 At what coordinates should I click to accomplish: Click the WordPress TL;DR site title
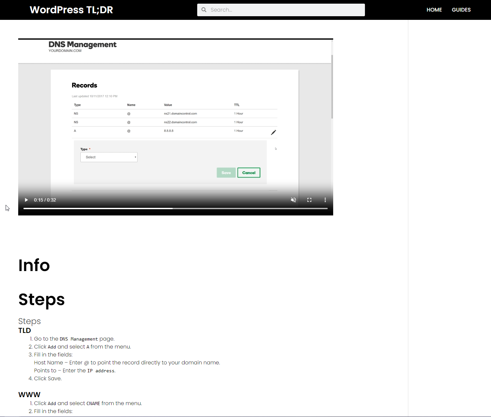[71, 10]
